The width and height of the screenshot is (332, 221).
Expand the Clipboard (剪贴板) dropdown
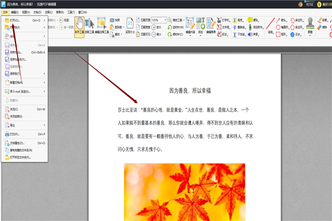click(123, 27)
